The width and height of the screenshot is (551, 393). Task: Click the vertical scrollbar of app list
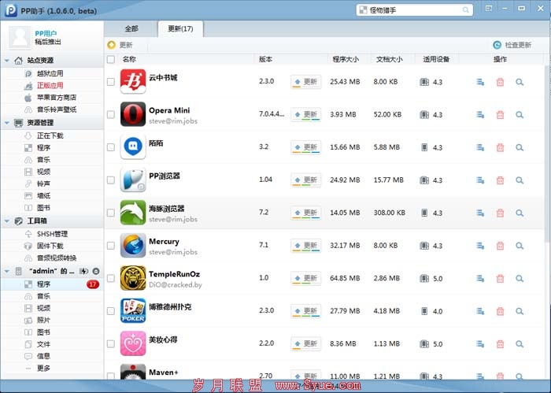[548, 154]
